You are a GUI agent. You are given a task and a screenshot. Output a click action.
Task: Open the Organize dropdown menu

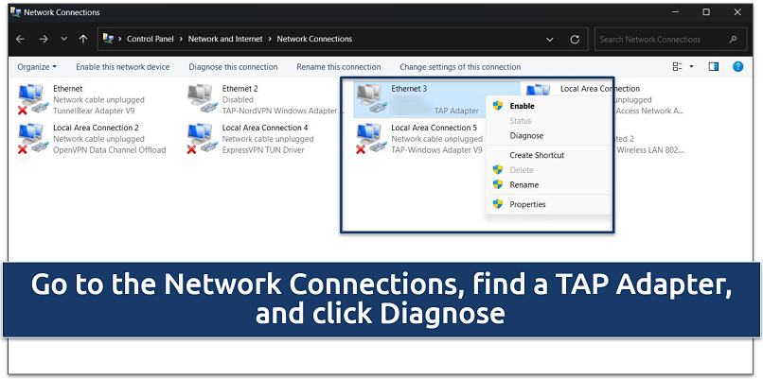click(37, 67)
